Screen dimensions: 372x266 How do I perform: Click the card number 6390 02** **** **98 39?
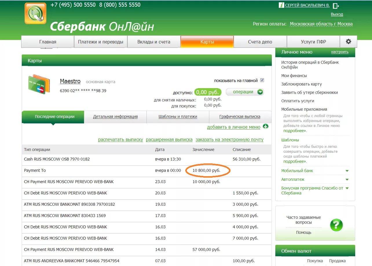tap(83, 91)
